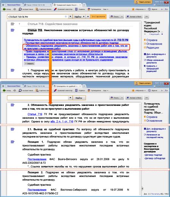The width and height of the screenshot is (170, 197).
Task: Open Кодексы in lower window toolbar
Action: pos(80,90)
